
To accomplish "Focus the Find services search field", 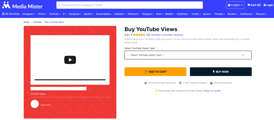I will (130, 5).
